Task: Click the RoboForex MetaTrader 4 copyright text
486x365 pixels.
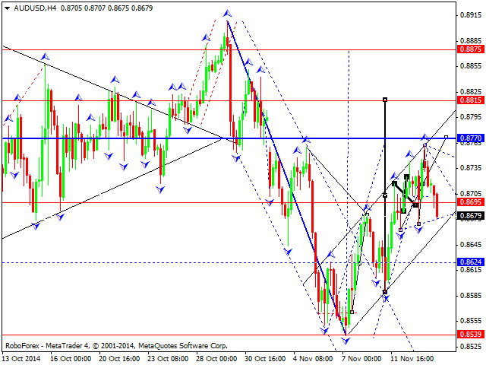Action: click(116, 346)
